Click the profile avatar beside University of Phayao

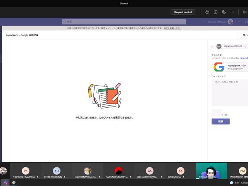click(x=231, y=22)
